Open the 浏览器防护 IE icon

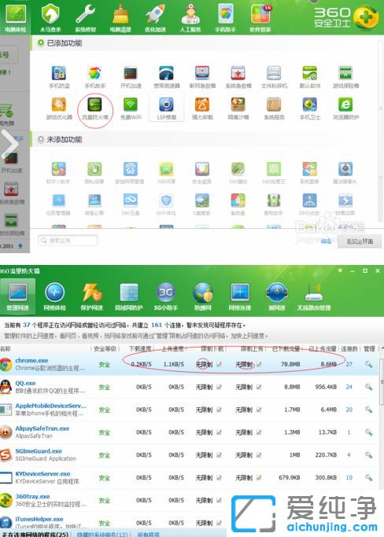tap(345, 109)
